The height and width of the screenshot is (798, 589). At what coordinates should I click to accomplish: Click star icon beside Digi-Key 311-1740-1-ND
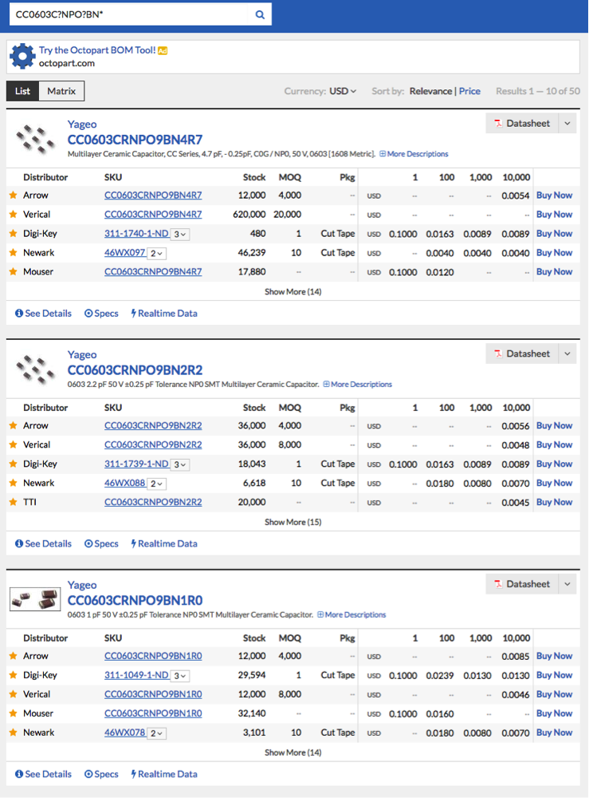[14, 234]
